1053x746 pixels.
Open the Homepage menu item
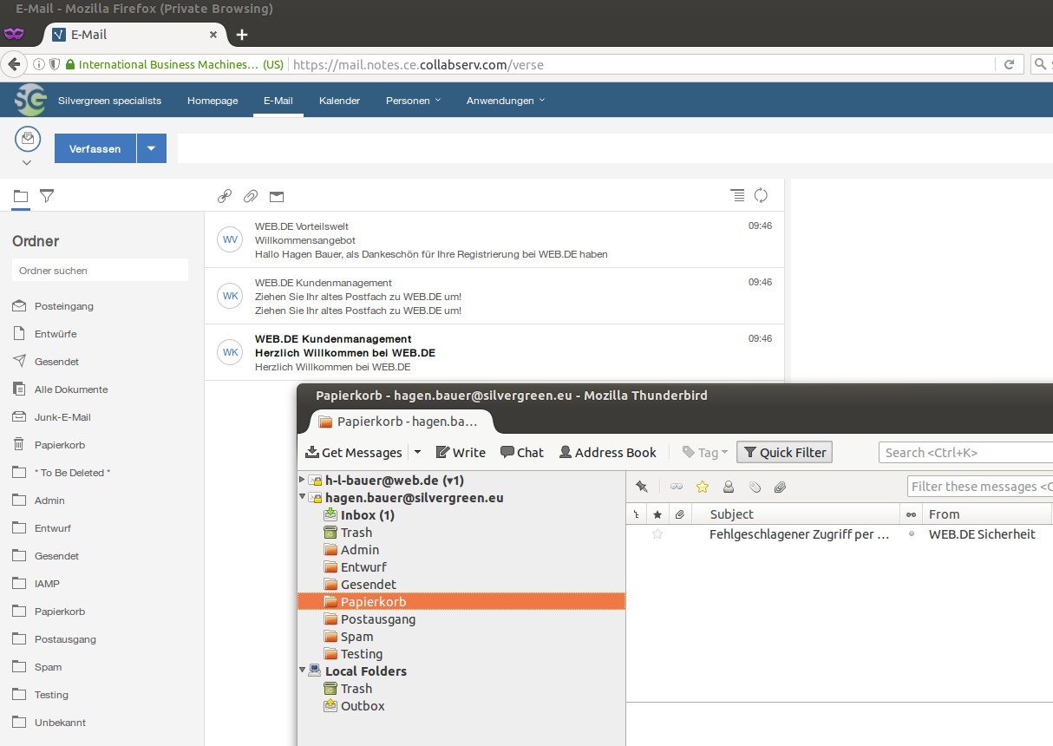tap(213, 101)
